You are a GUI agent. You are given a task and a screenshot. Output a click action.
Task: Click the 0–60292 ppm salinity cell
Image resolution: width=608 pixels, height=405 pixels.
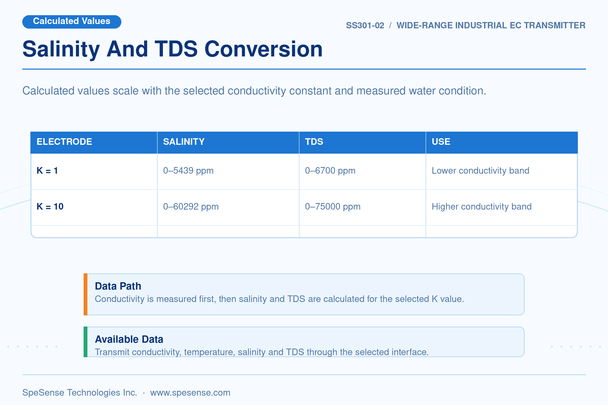coord(191,207)
